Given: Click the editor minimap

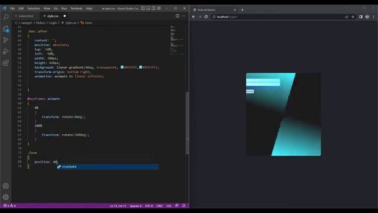Looking at the screenshot, I should tap(178, 40).
